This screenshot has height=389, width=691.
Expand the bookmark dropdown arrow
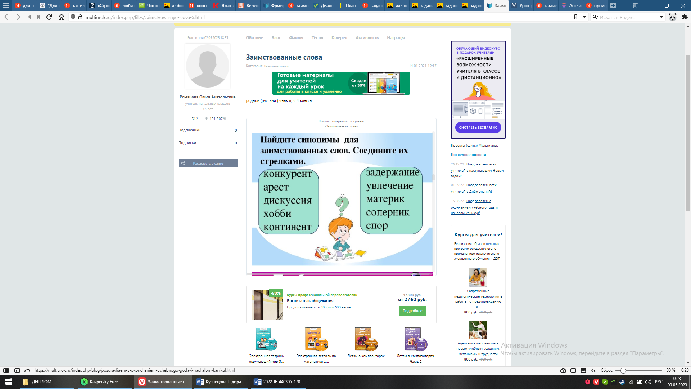click(x=584, y=17)
